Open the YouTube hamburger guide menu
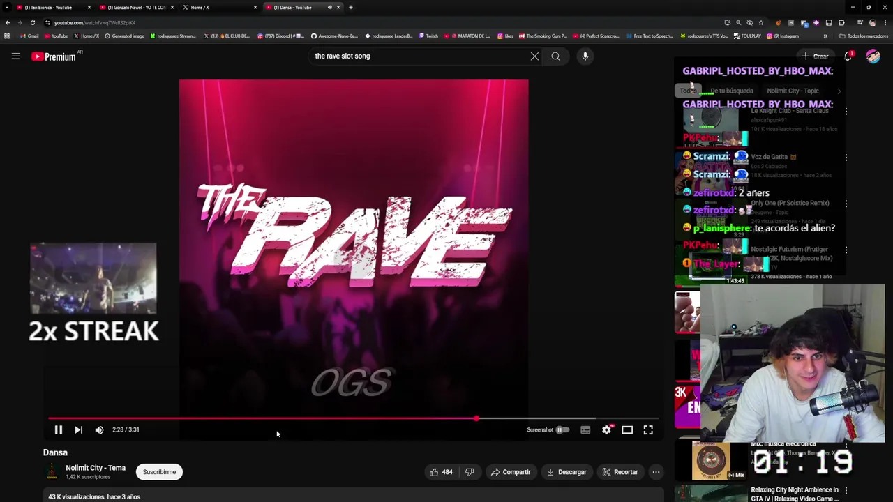This screenshot has width=893, height=502. [15, 56]
